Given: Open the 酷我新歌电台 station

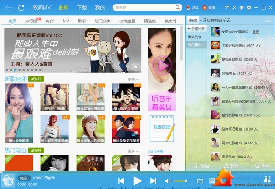Looking at the screenshot, I should tap(235, 59).
